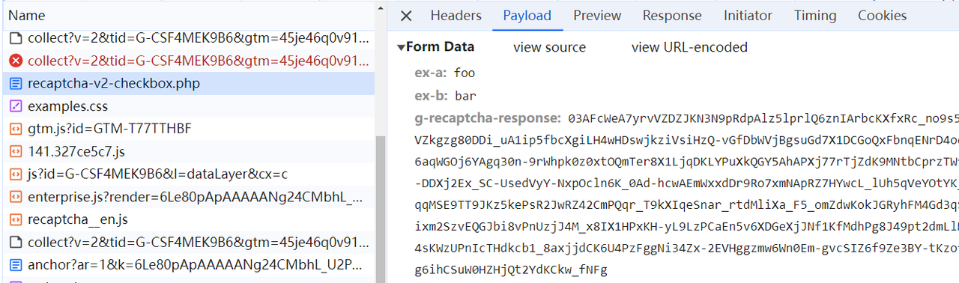Click the value foo
Viewport: 959px width, 283px height.
coord(465,73)
